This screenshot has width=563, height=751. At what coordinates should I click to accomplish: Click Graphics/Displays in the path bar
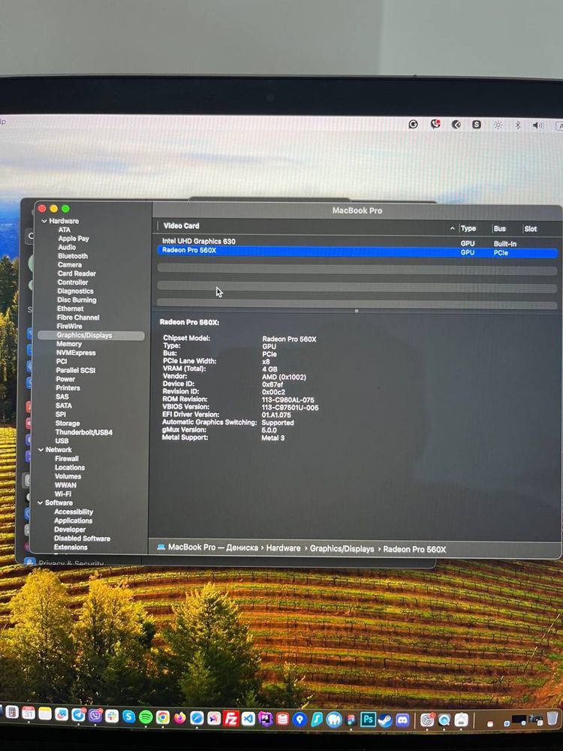tap(342, 548)
